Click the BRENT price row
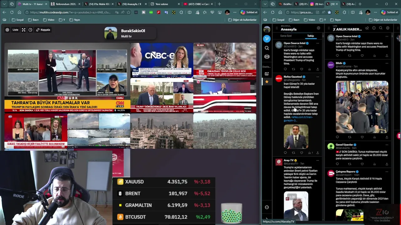 pos(164,193)
